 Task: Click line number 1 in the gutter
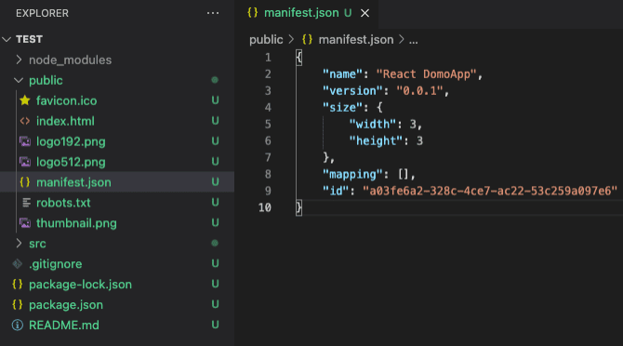click(x=268, y=58)
